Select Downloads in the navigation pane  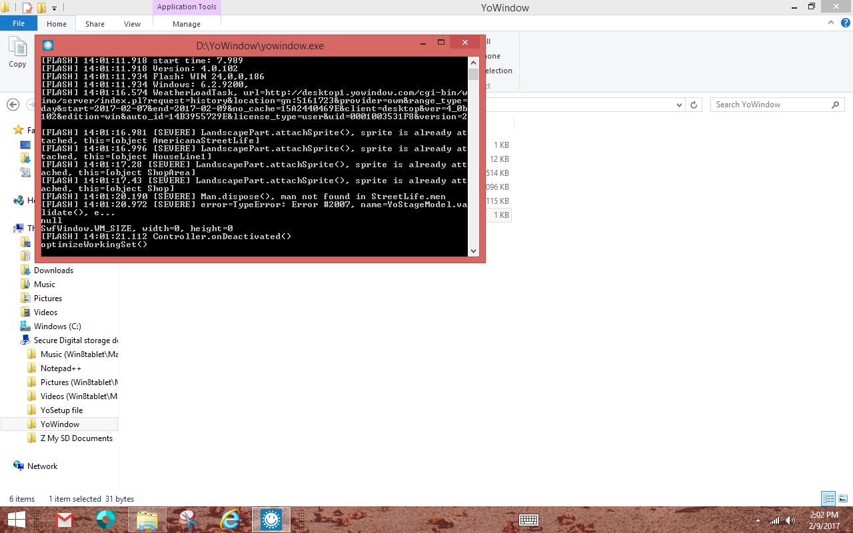(53, 270)
